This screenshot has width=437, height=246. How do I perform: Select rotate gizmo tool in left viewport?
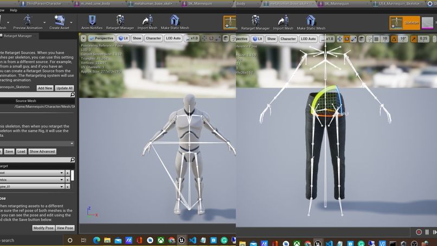pos(211,38)
